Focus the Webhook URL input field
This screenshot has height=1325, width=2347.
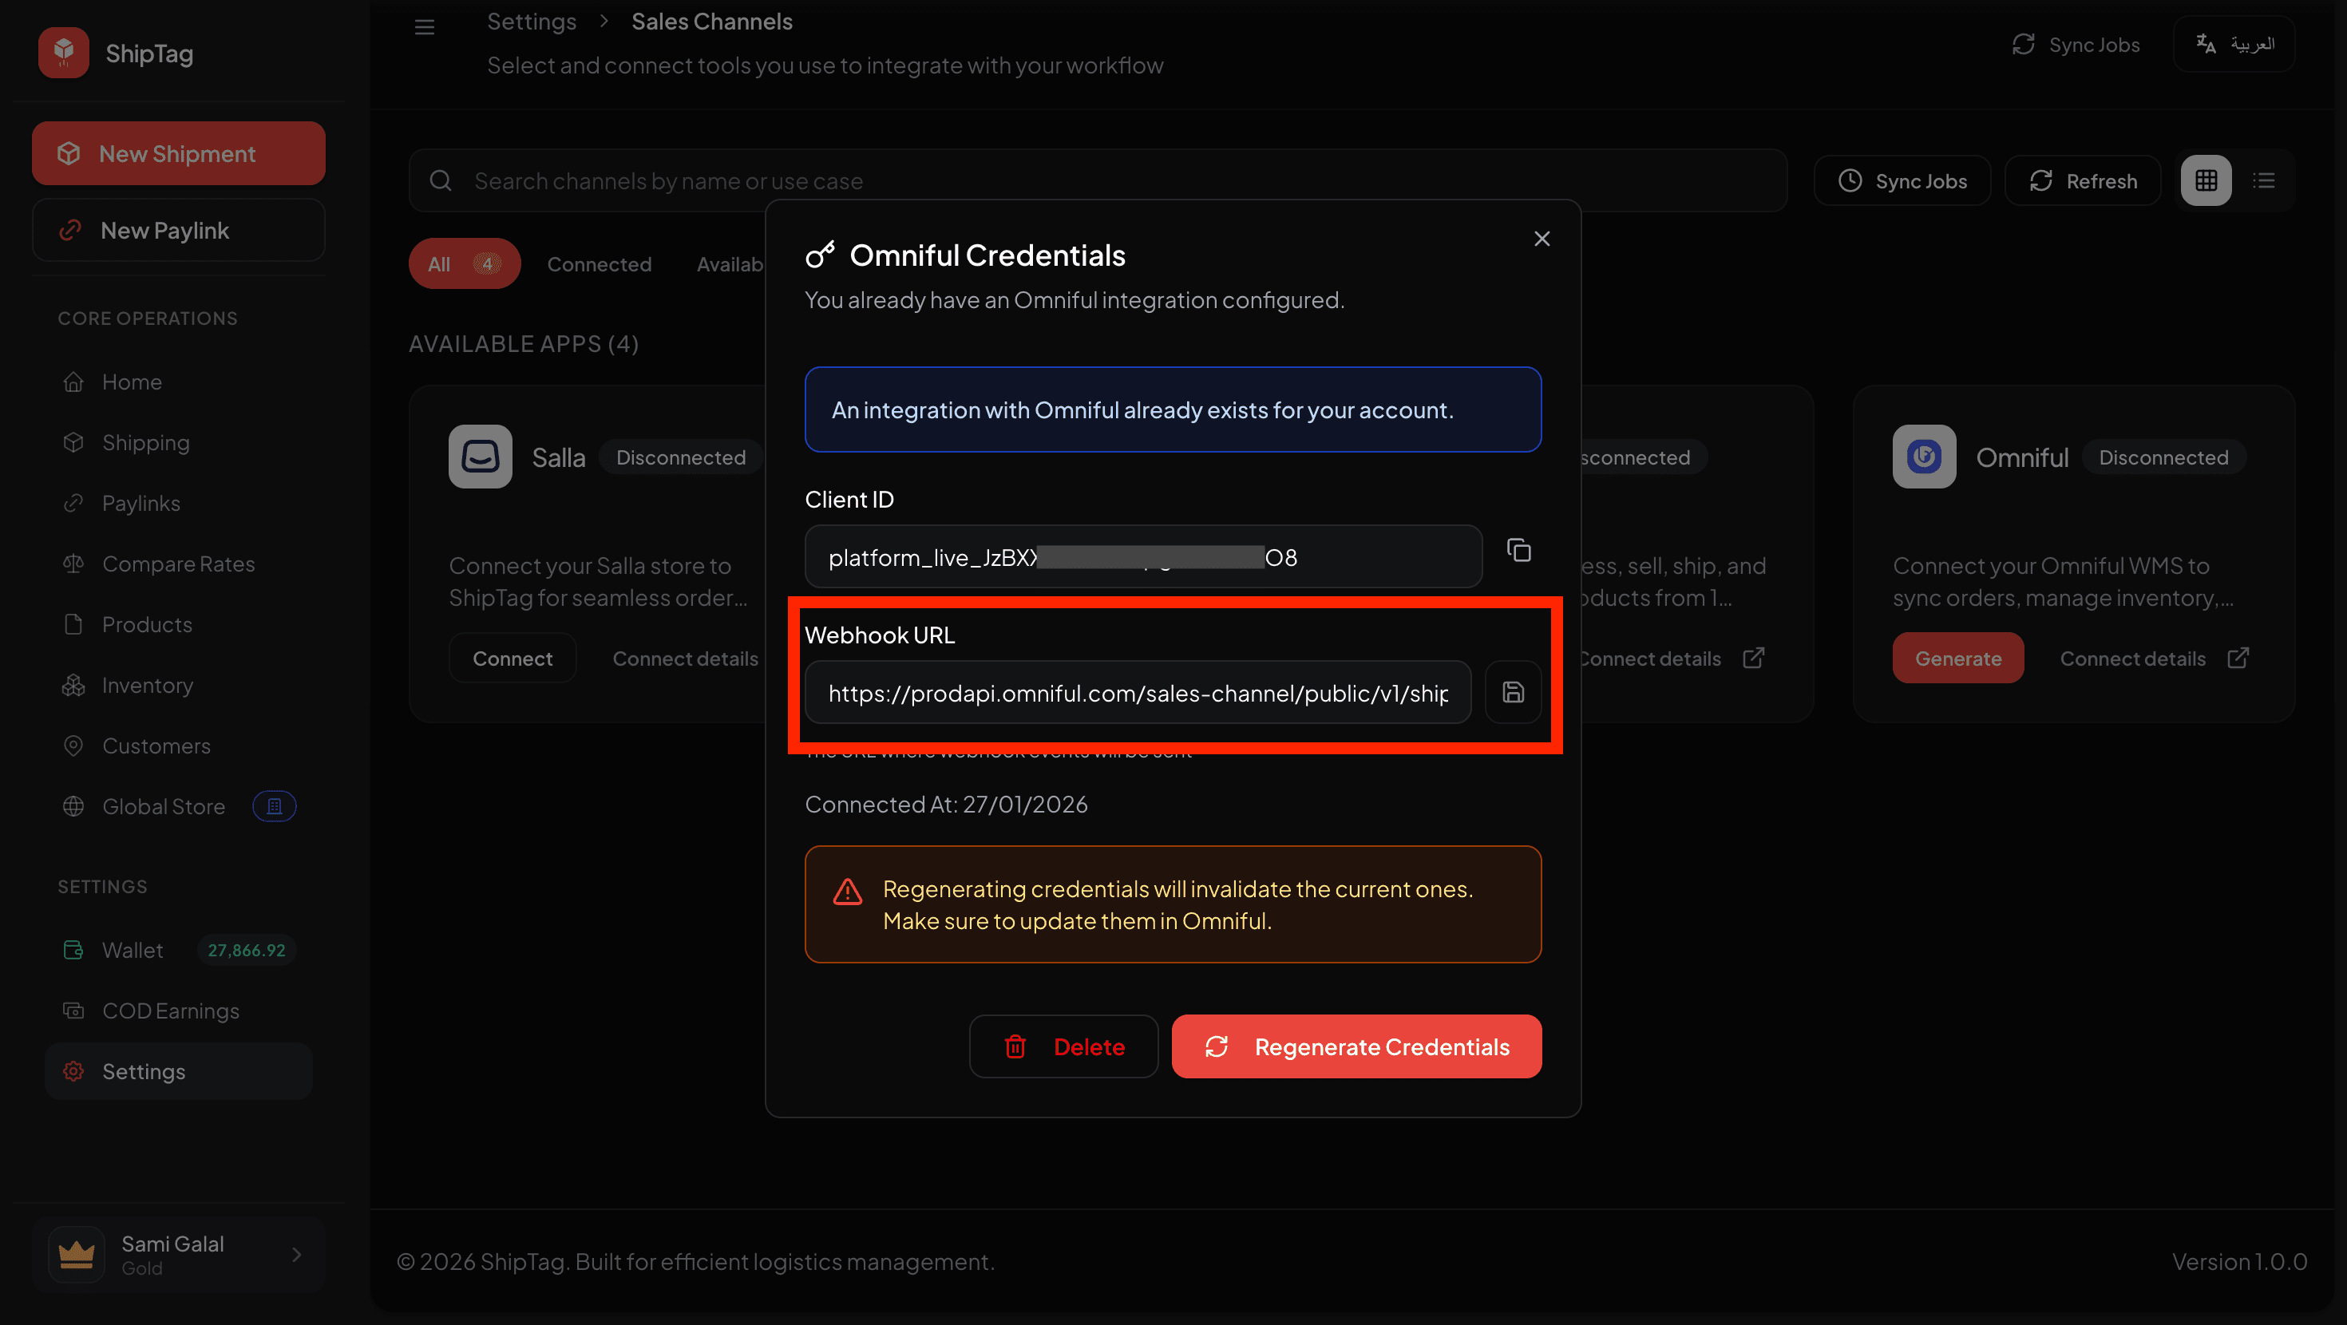coord(1136,693)
